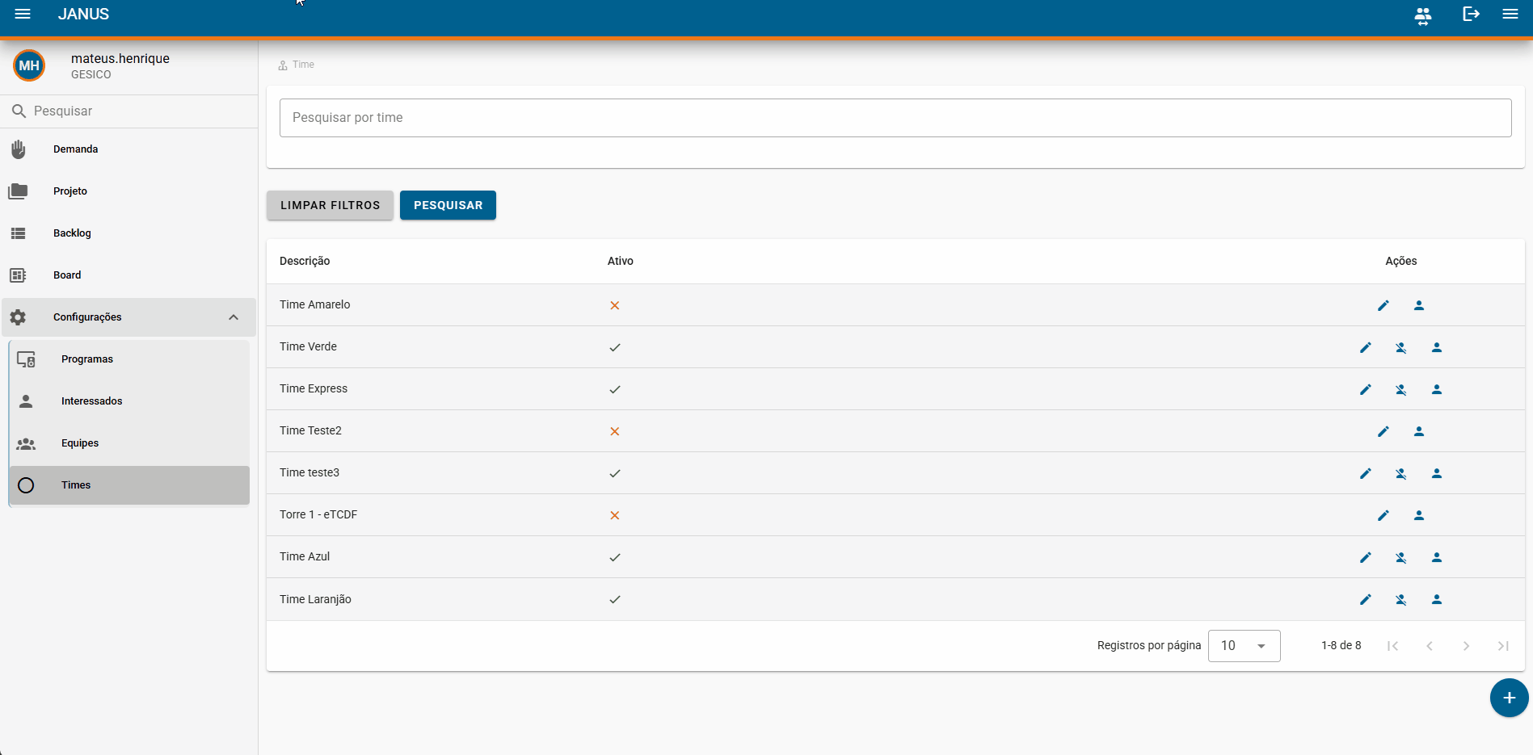Open the Registros por página dropdown

1244,646
